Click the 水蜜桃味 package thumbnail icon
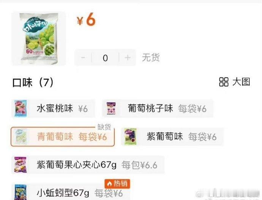The height and width of the screenshot is (200, 262). point(21,109)
